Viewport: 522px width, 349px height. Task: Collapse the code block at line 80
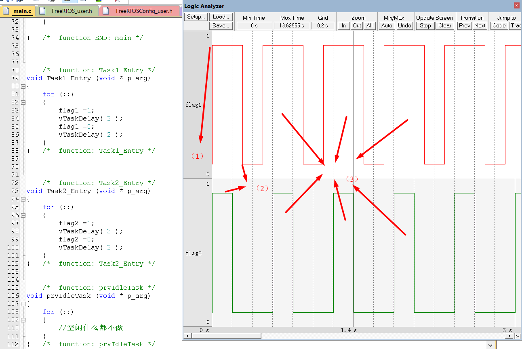pos(23,86)
